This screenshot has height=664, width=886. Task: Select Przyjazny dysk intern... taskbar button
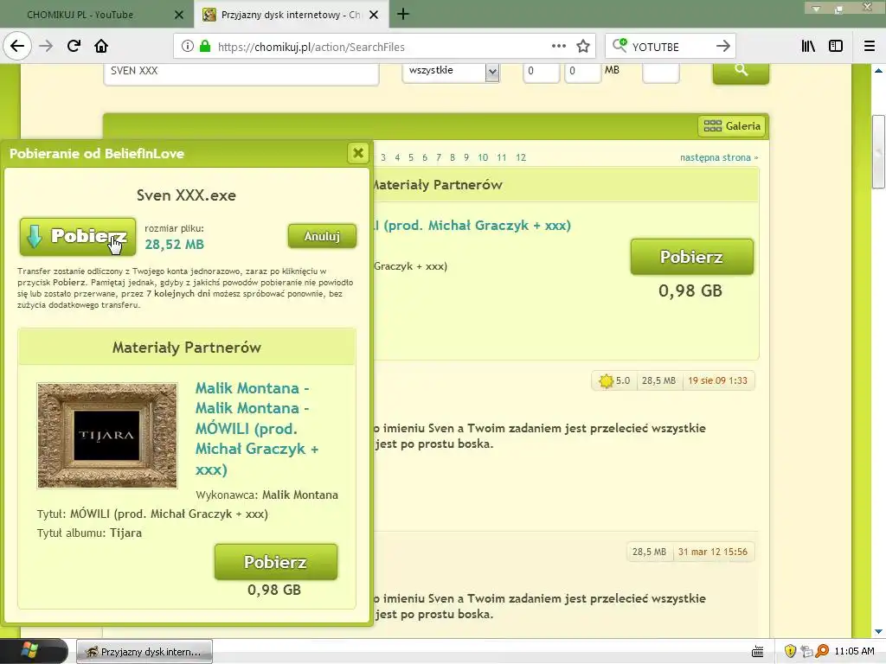[144, 652]
